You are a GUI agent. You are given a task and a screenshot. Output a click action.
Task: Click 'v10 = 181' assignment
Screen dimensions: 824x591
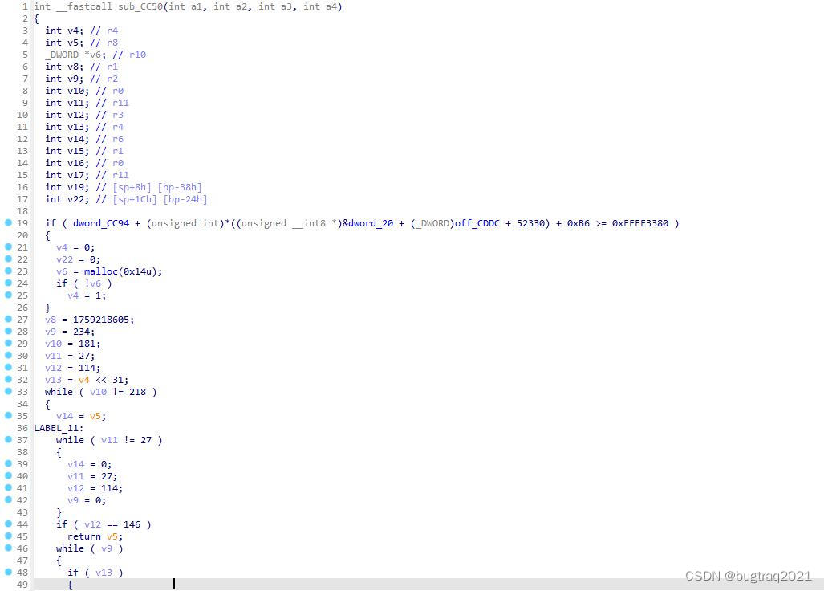(73, 344)
